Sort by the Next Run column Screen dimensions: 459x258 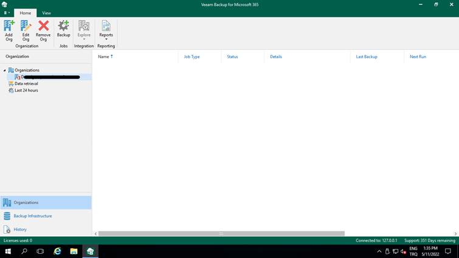[418, 56]
